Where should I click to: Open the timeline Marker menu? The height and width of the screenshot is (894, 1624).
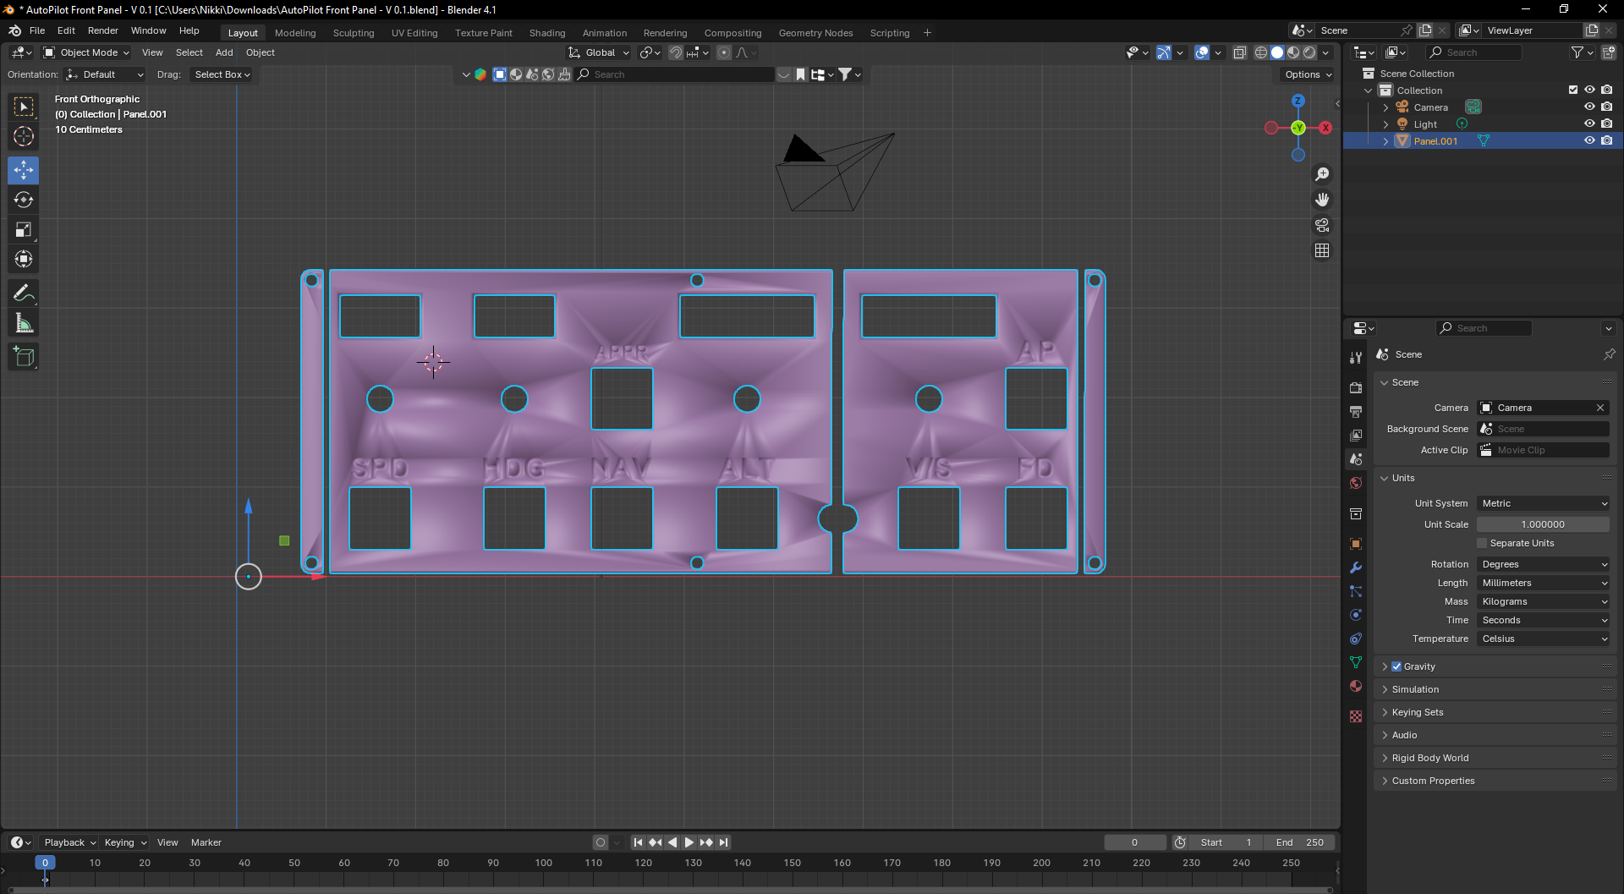pyautogui.click(x=206, y=842)
